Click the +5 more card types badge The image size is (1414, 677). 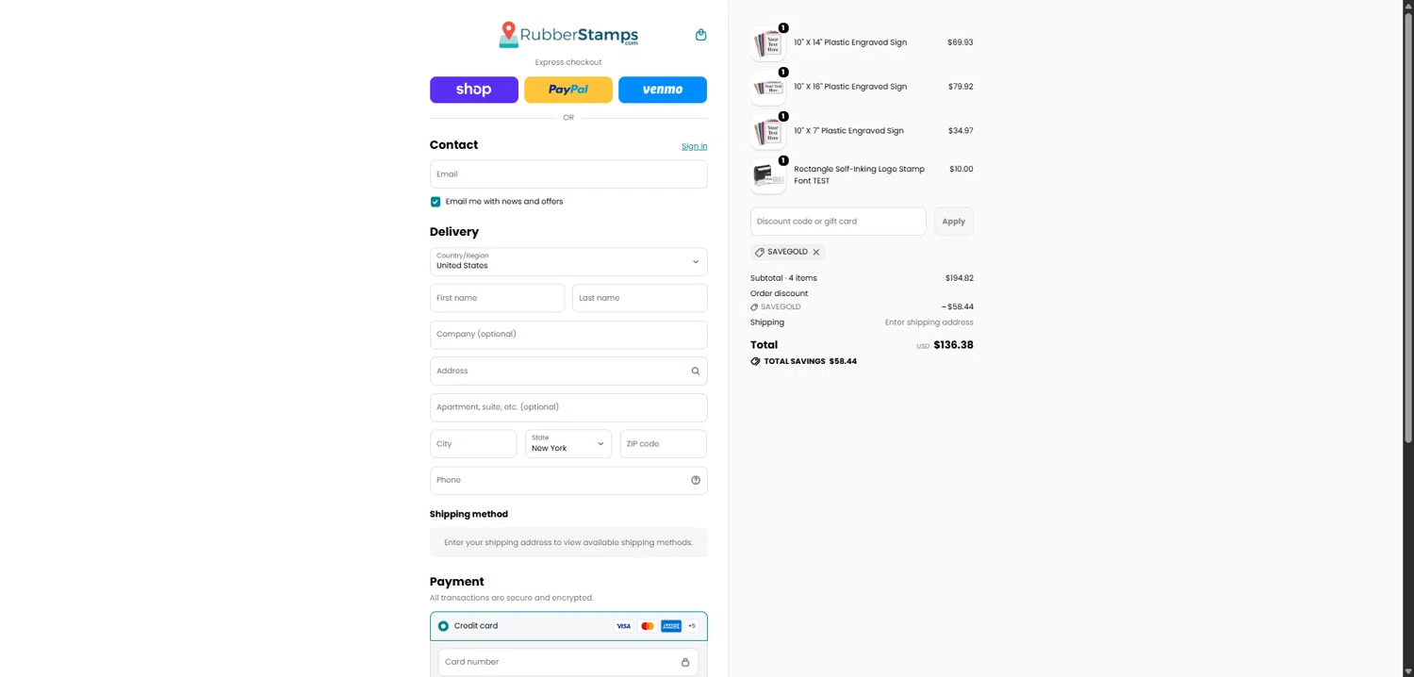point(692,626)
